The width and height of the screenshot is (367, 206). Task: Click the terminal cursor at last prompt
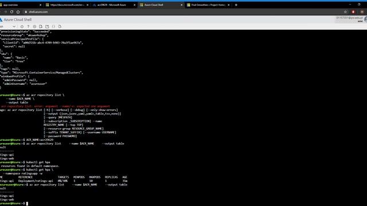point(27,204)
